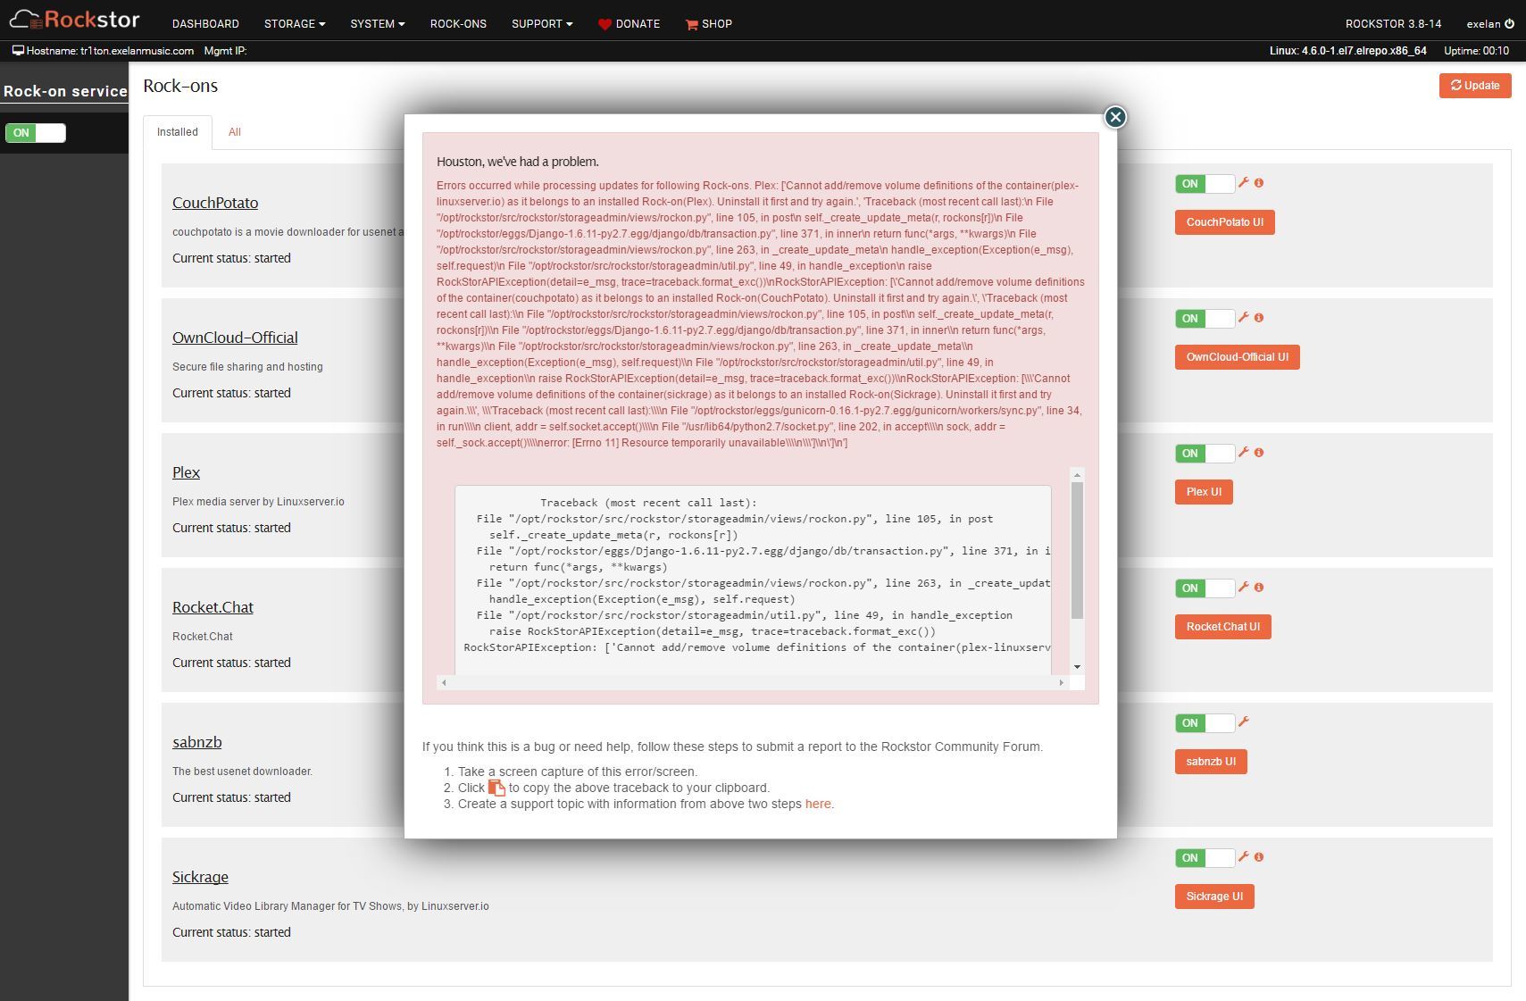This screenshot has width=1526, height=1001.
Task: Click the Linux kernel version text
Action: click(x=1347, y=51)
